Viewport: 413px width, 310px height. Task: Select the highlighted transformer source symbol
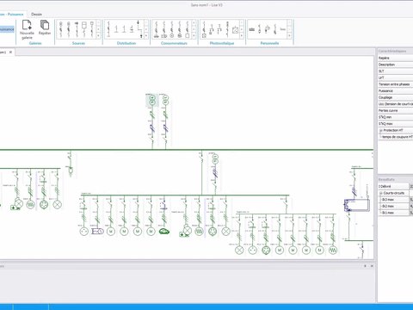click(x=152, y=100)
